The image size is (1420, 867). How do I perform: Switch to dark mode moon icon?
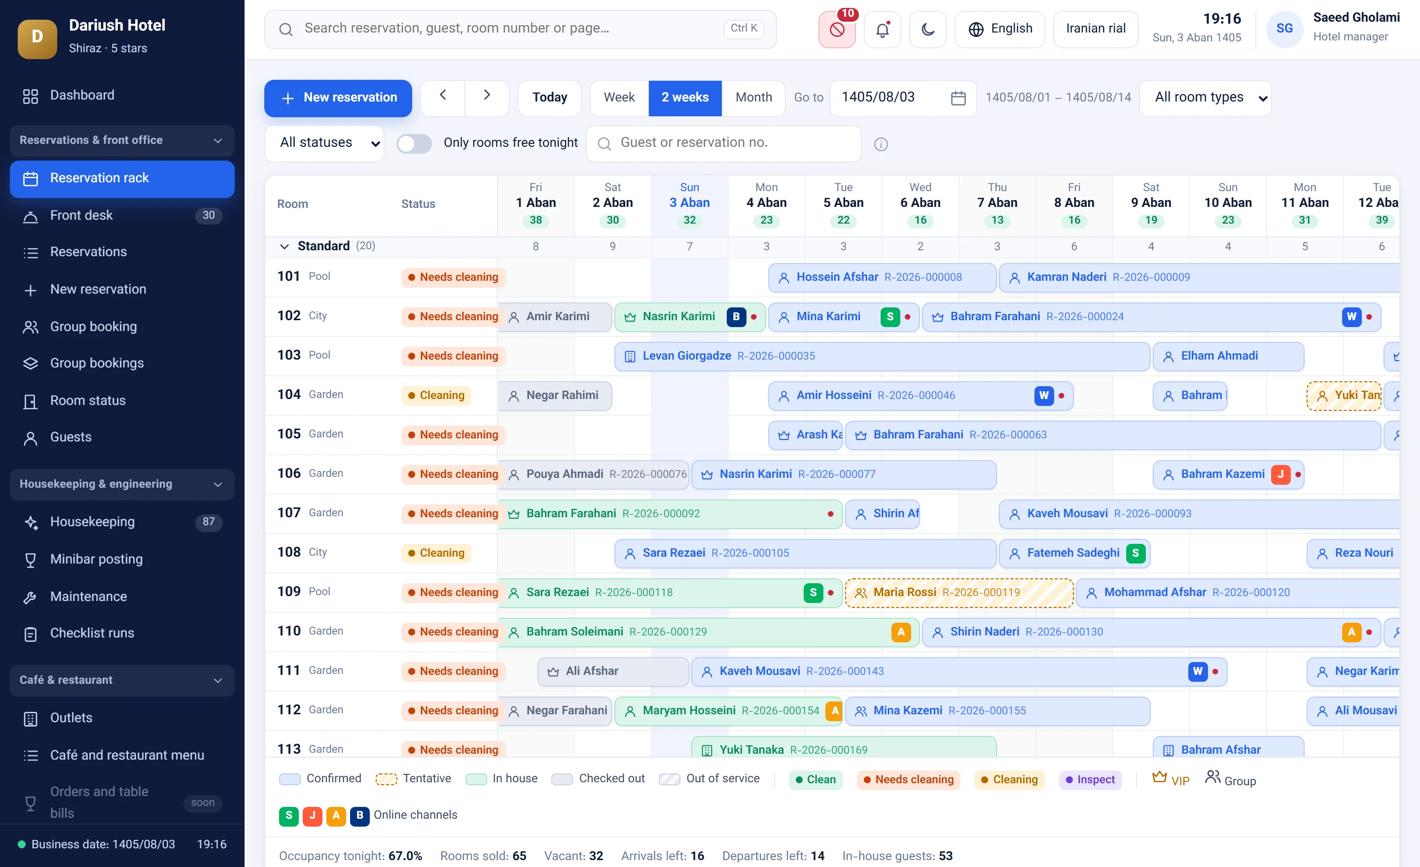click(x=927, y=30)
